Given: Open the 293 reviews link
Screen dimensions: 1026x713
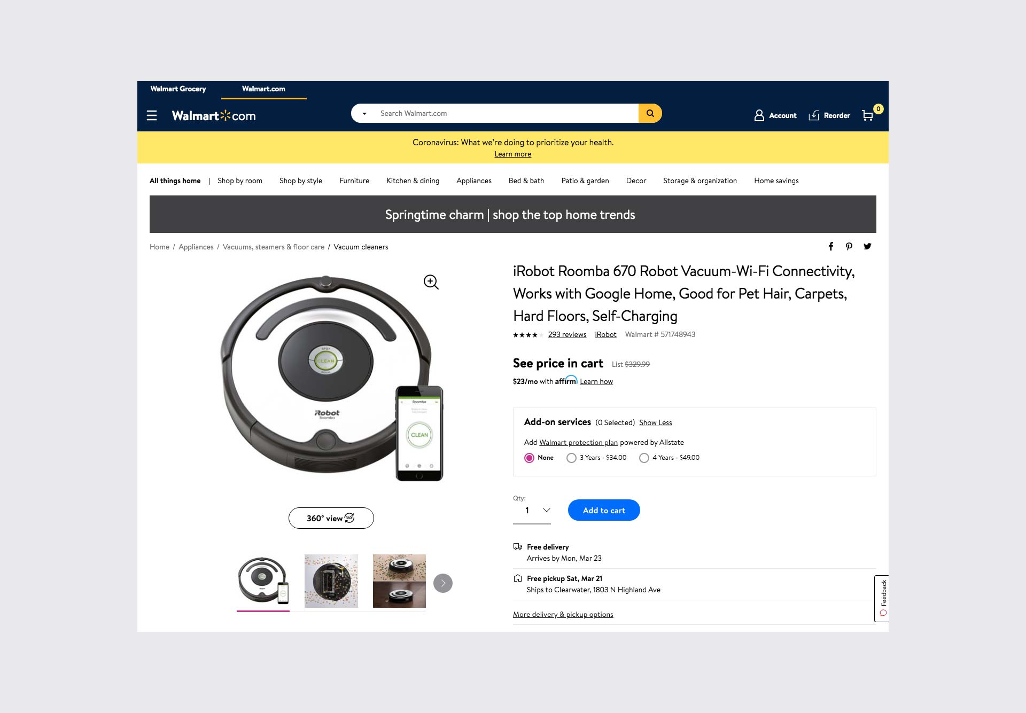Looking at the screenshot, I should tap(567, 334).
